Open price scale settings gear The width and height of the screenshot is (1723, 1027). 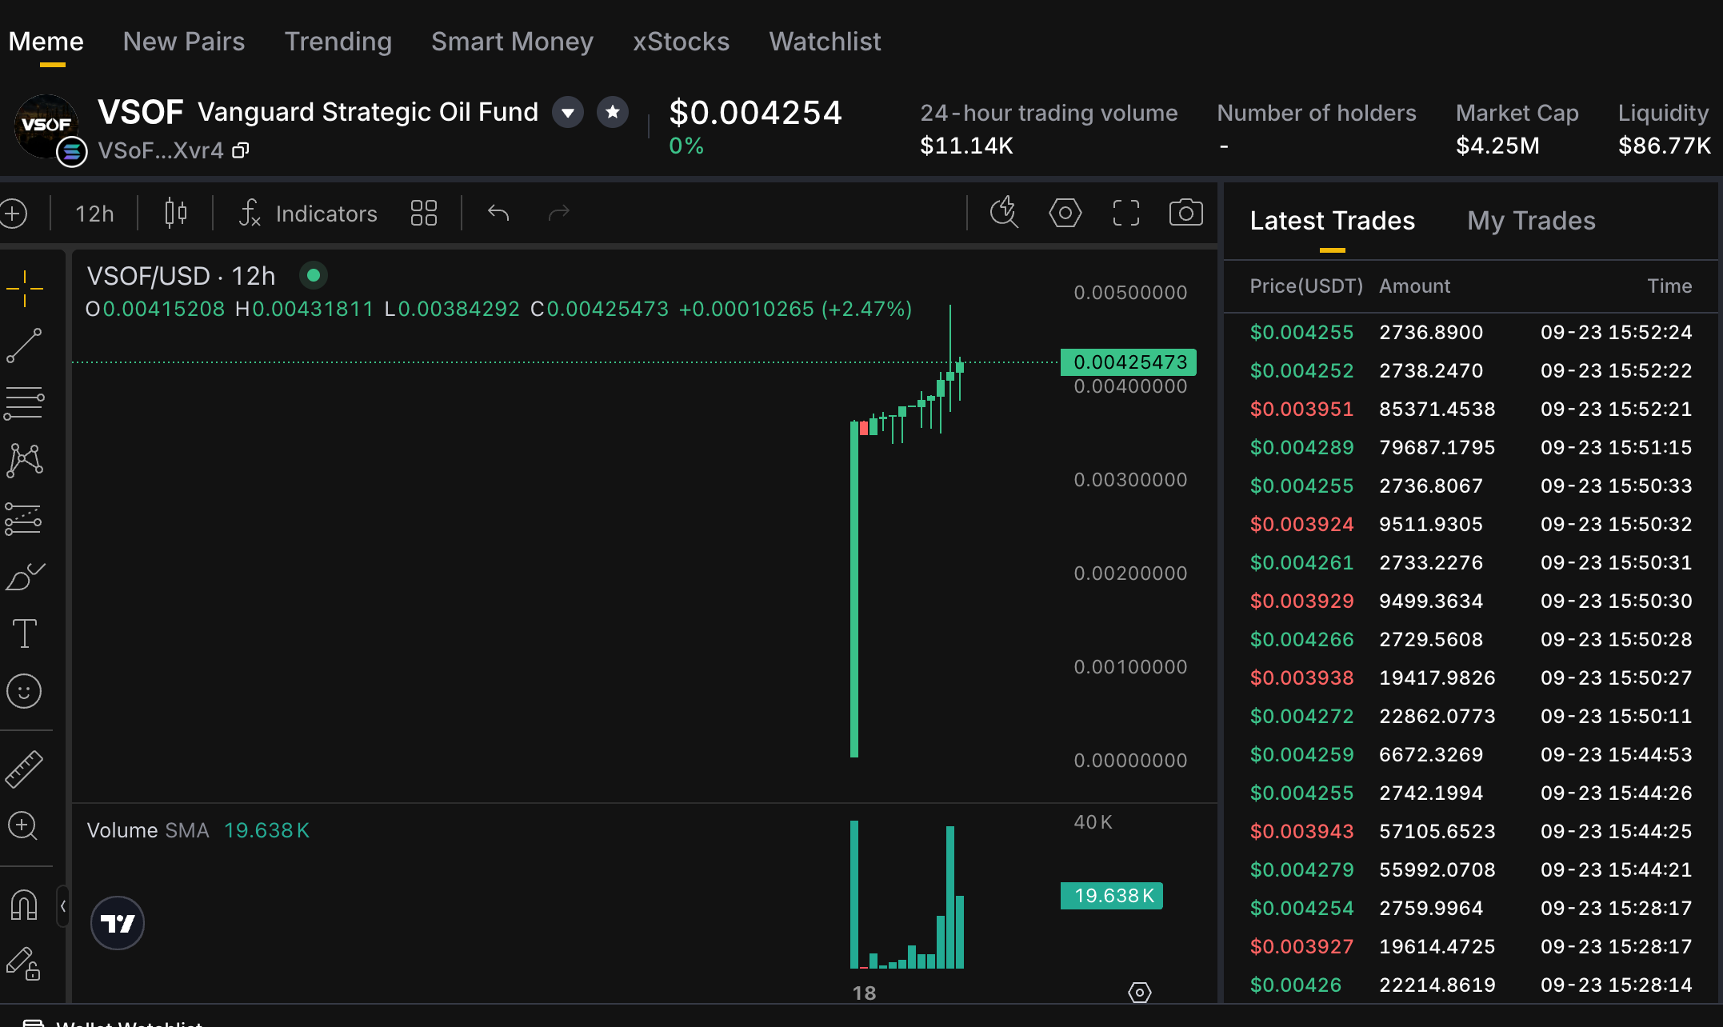click(x=1140, y=993)
